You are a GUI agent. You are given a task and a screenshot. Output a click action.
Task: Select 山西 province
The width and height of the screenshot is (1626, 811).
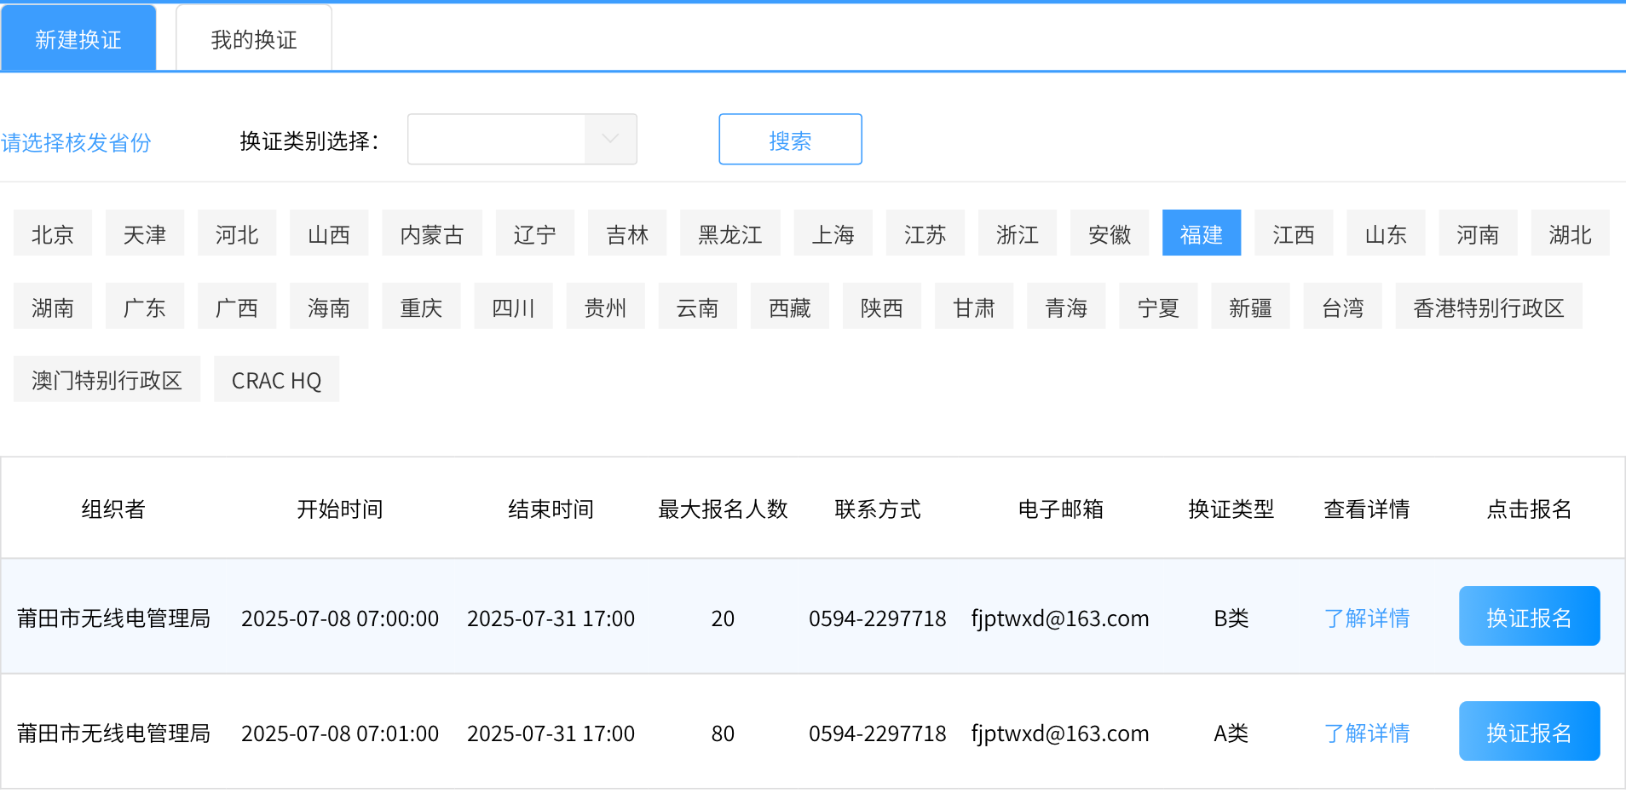[x=329, y=233]
